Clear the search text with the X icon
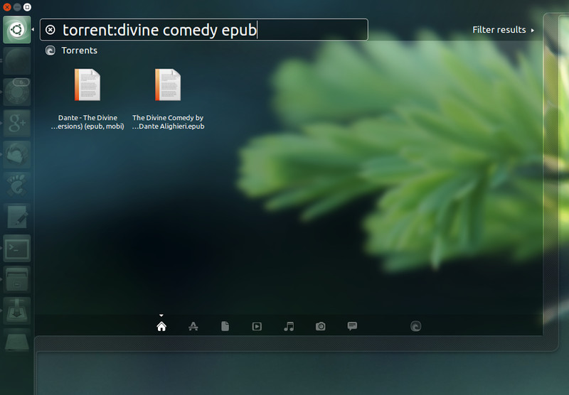The height and width of the screenshot is (395, 569). [50, 30]
